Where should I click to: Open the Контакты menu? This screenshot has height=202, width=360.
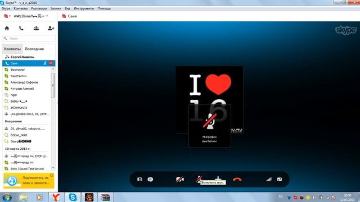click(x=20, y=8)
